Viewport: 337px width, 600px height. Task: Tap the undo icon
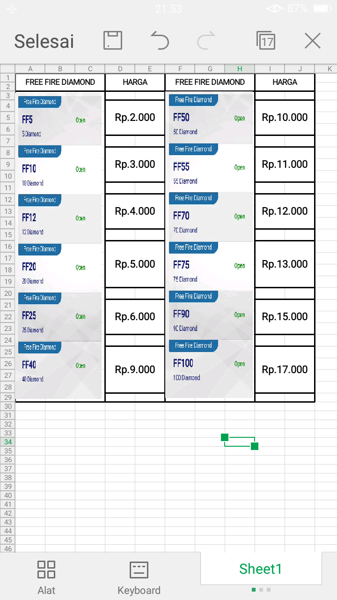(160, 41)
